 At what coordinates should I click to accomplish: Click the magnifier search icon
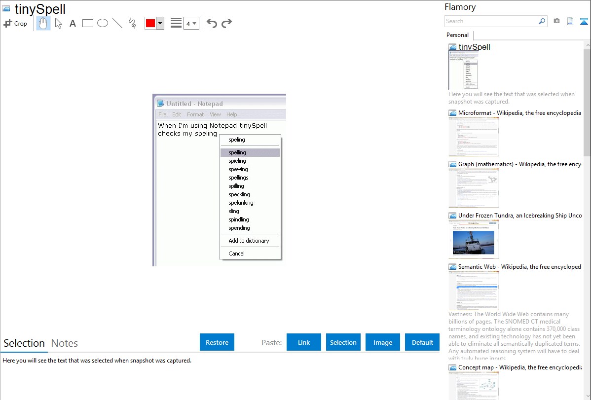point(542,21)
